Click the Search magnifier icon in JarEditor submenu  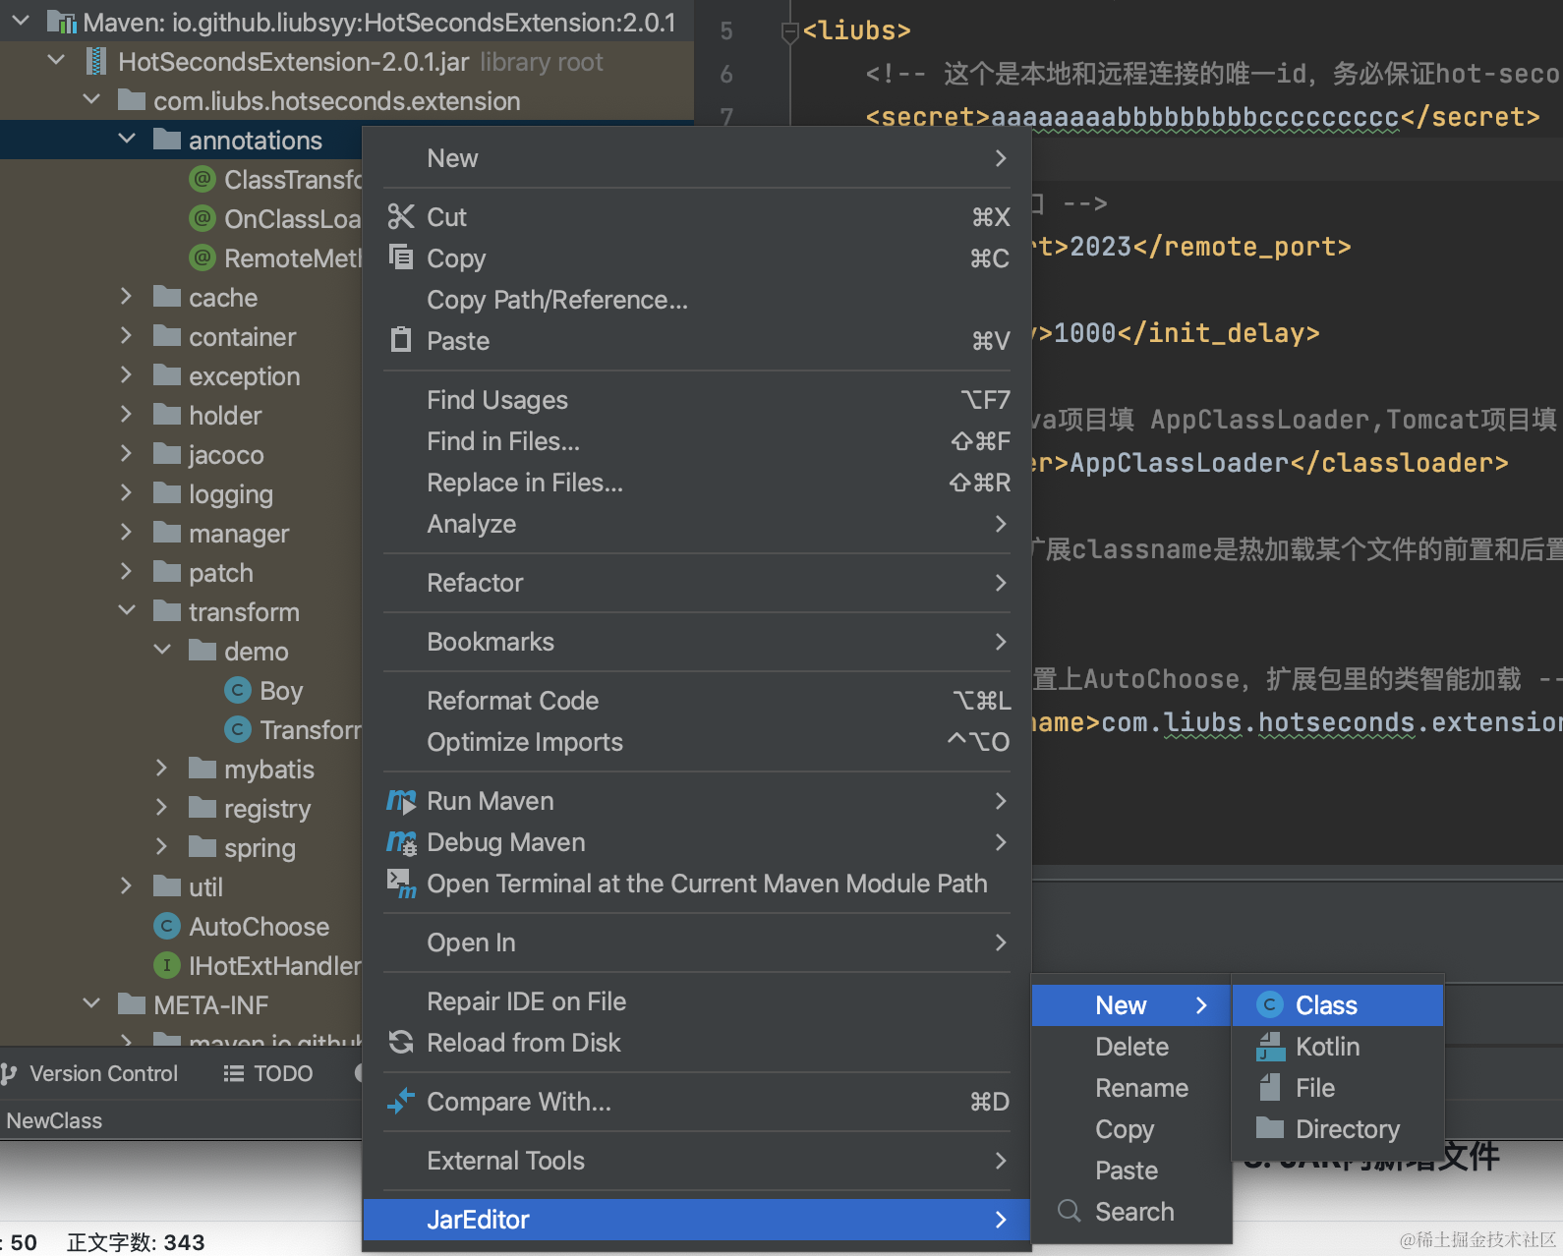(x=1070, y=1211)
